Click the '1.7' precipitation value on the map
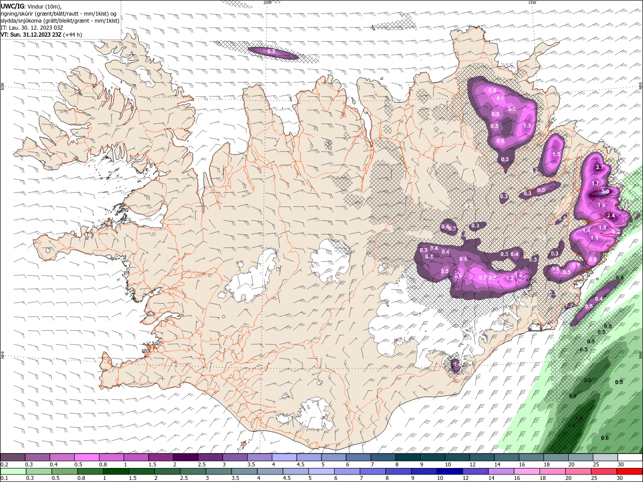Viewport: 643px width, 482px height. [x=596, y=183]
